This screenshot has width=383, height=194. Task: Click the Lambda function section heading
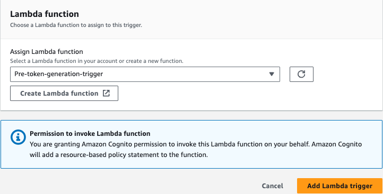point(45,14)
